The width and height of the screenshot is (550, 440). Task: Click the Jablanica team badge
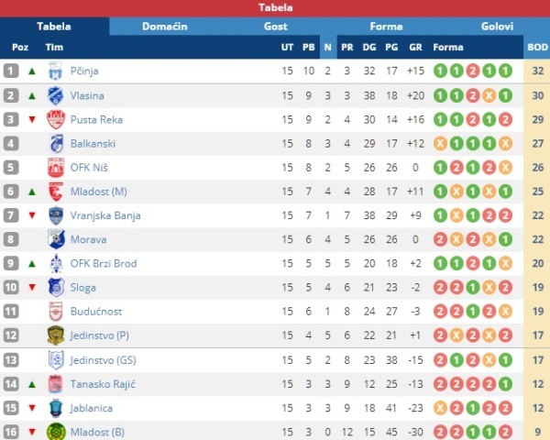coord(56,408)
